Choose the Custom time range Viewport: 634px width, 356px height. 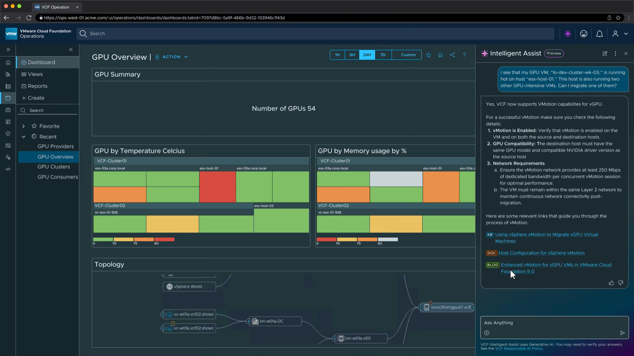pos(408,55)
